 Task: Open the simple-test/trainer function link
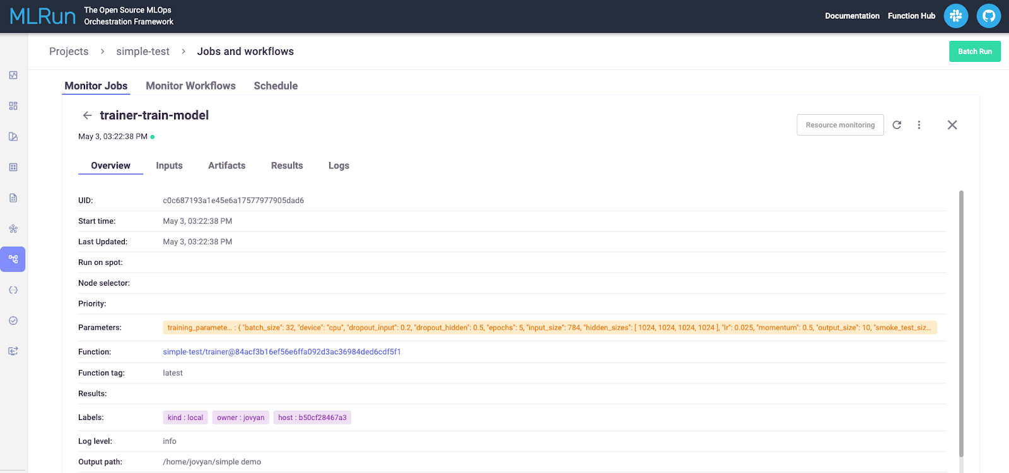[282, 352]
